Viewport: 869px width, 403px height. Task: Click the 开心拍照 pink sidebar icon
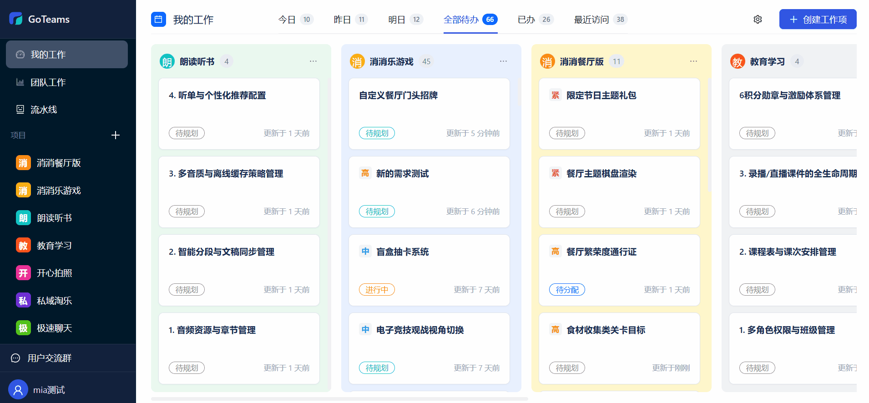pyautogui.click(x=23, y=273)
